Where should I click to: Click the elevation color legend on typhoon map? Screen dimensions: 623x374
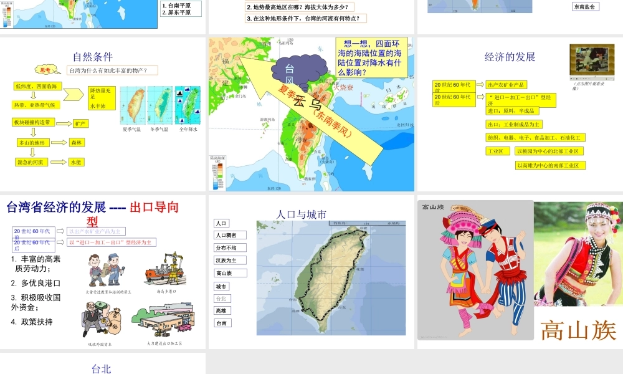click(x=217, y=172)
